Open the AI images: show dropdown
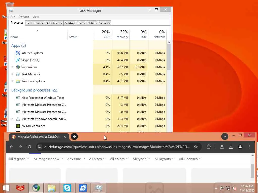This screenshot has height=193, width=258. coord(48,159)
